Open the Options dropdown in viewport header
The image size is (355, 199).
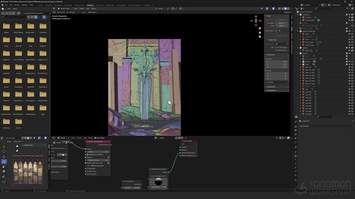(x=287, y=13)
